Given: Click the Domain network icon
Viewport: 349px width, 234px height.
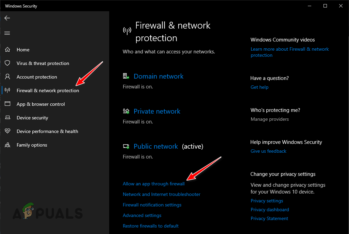Looking at the screenshot, I should pyautogui.click(x=126, y=76).
